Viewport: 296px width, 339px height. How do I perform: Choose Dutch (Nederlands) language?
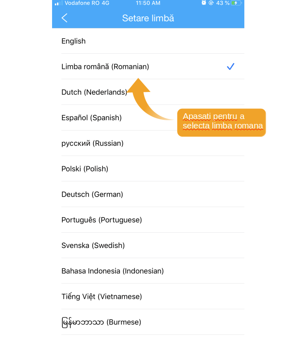[x=148, y=92]
